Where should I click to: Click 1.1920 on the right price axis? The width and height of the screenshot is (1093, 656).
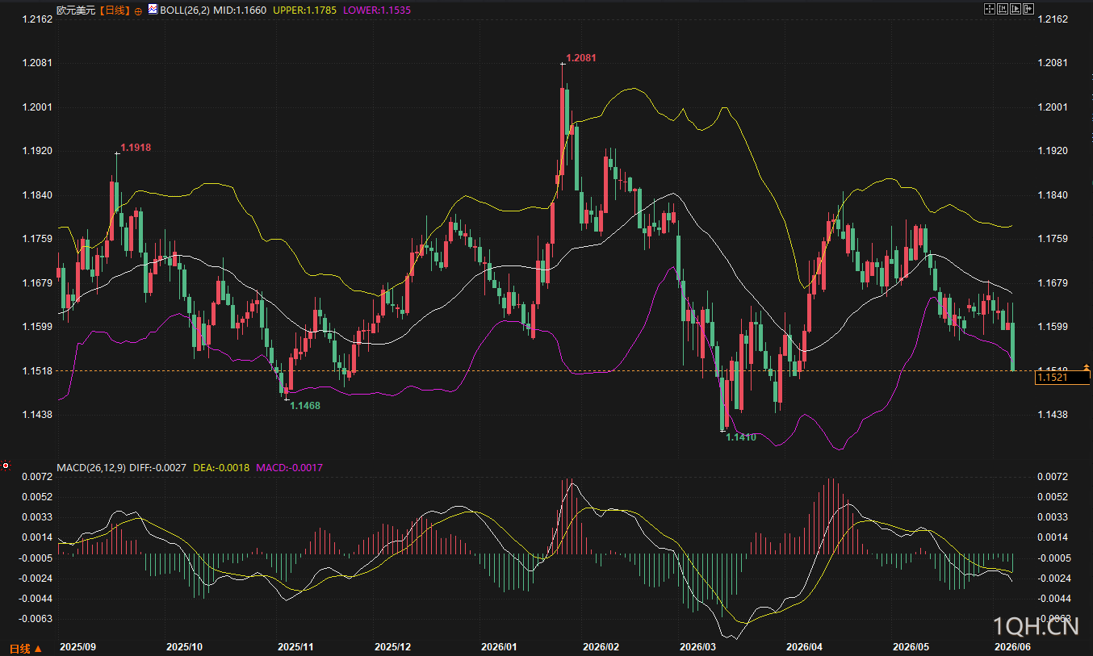click(x=1052, y=151)
